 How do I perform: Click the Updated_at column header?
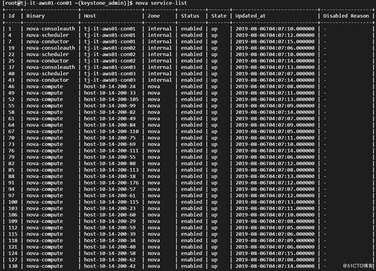pos(250,16)
